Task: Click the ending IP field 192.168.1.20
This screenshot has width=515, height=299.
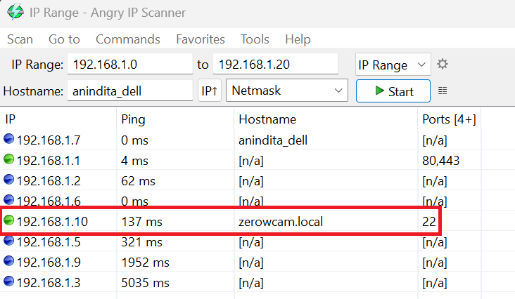Action: click(276, 64)
